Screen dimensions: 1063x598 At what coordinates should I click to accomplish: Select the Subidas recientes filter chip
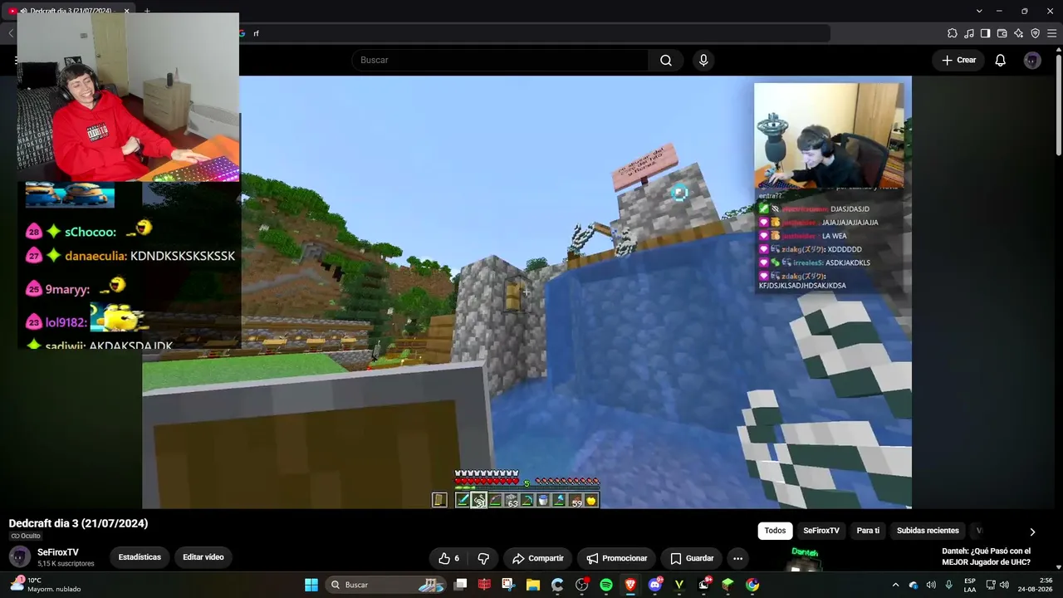coord(928,531)
